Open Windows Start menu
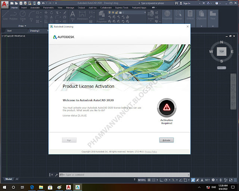Image resolution: width=239 pixels, height=191 pixels. click(4, 187)
